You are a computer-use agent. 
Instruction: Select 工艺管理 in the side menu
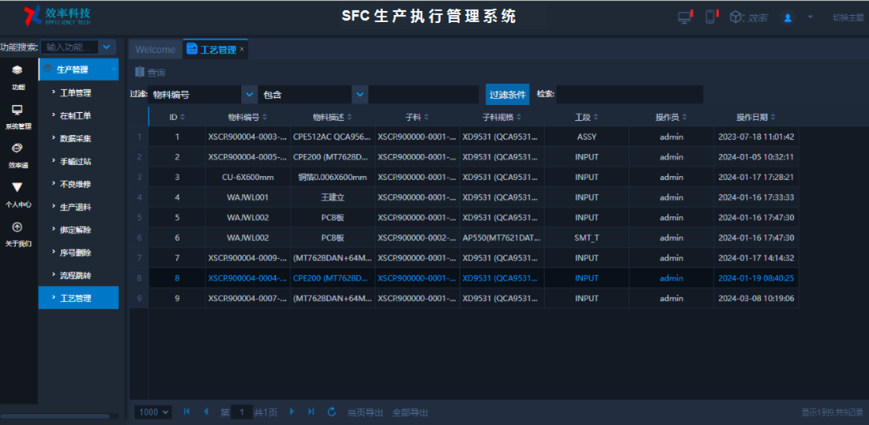[x=78, y=298]
